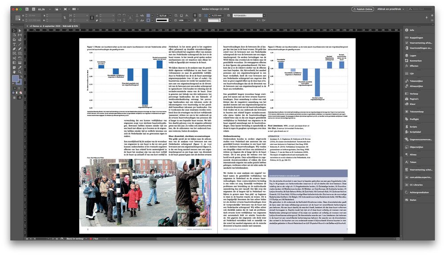Select the Hand tool
Viewport: 445px width, 255px height.
pyautogui.click(x=14, y=72)
